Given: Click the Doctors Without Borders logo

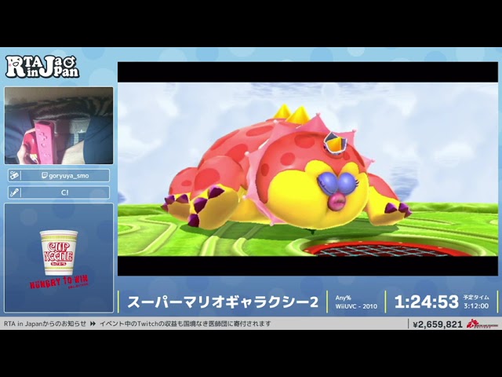Looking at the screenshot, I should pyautogui.click(x=482, y=324).
